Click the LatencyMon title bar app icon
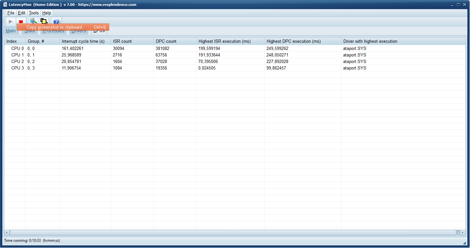 [x=5, y=5]
